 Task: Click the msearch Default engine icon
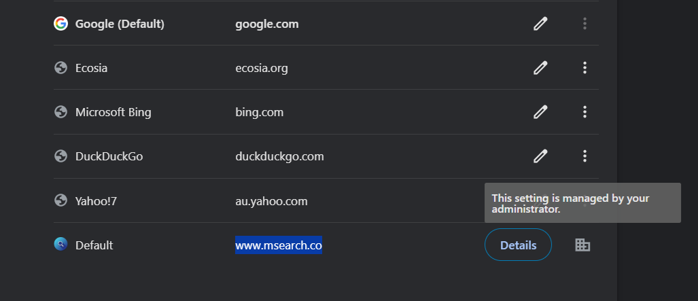pos(60,245)
